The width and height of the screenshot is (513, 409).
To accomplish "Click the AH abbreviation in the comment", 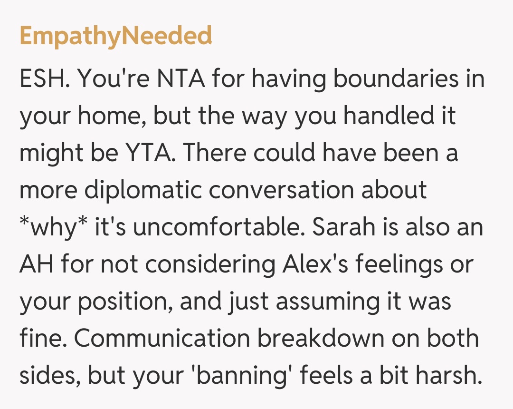I will pos(37,264).
